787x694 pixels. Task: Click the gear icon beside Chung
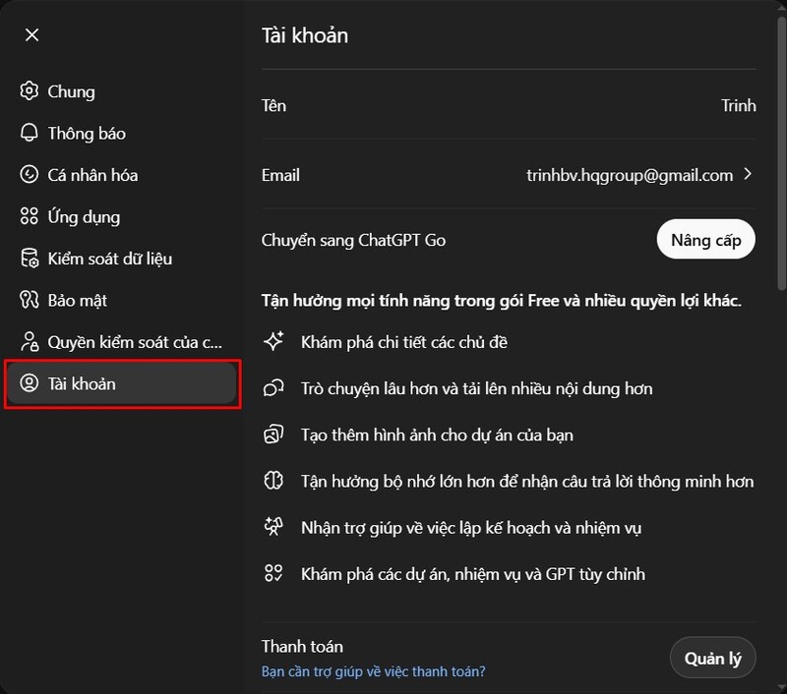click(30, 90)
